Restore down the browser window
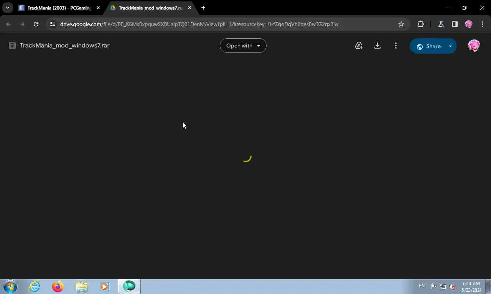The height and width of the screenshot is (294, 491). pyautogui.click(x=465, y=8)
